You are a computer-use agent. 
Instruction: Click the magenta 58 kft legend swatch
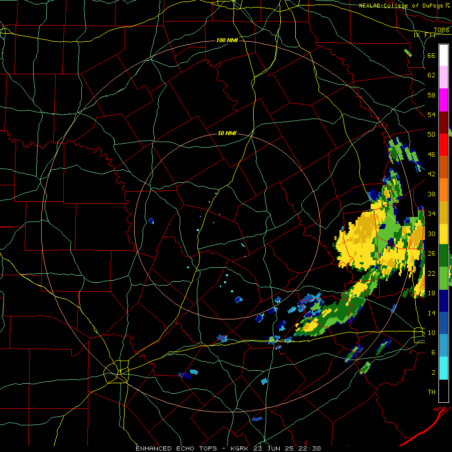point(443,100)
